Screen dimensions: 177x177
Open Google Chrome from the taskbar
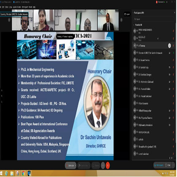23,173
